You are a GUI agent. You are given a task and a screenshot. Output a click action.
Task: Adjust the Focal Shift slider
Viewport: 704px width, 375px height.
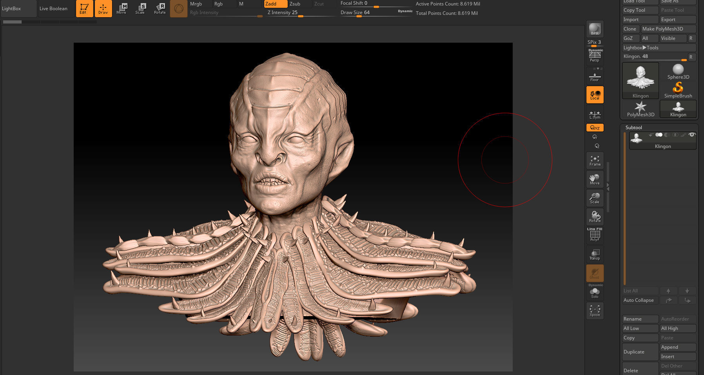[x=376, y=4]
